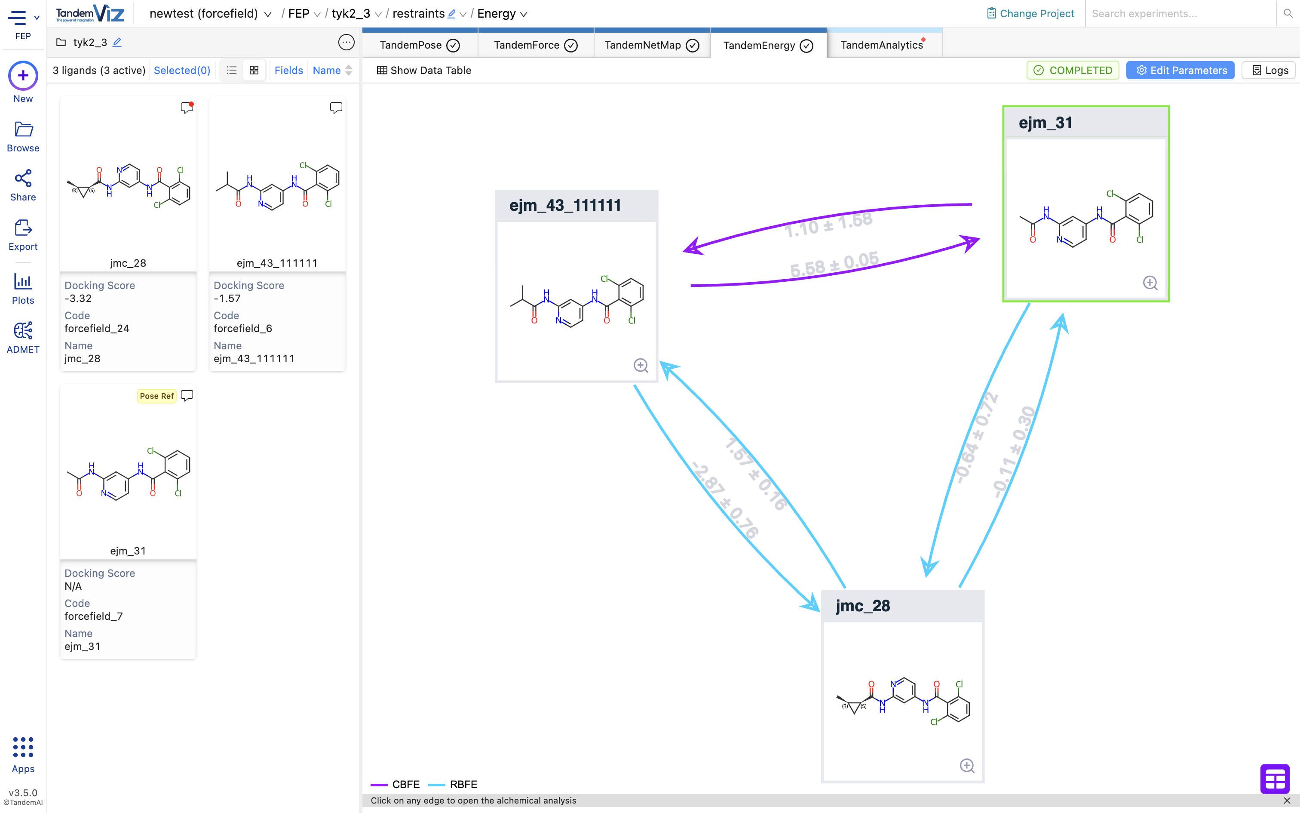Click Show Data Table
The height and width of the screenshot is (813, 1300).
pos(424,71)
